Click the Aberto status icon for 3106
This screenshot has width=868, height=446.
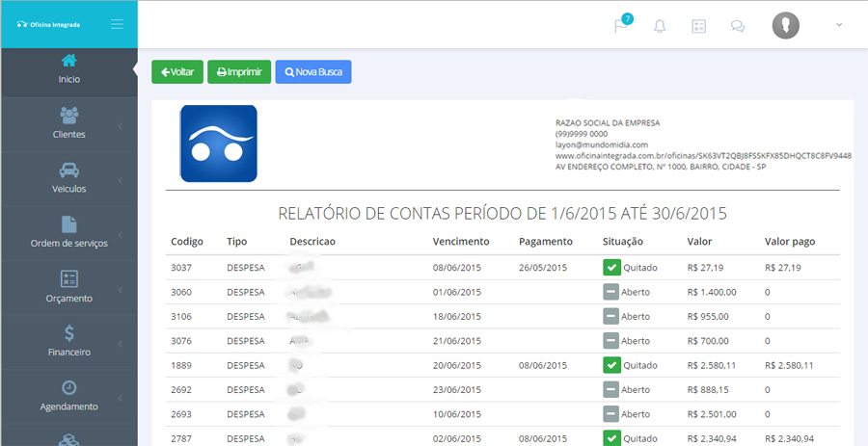pyautogui.click(x=610, y=316)
